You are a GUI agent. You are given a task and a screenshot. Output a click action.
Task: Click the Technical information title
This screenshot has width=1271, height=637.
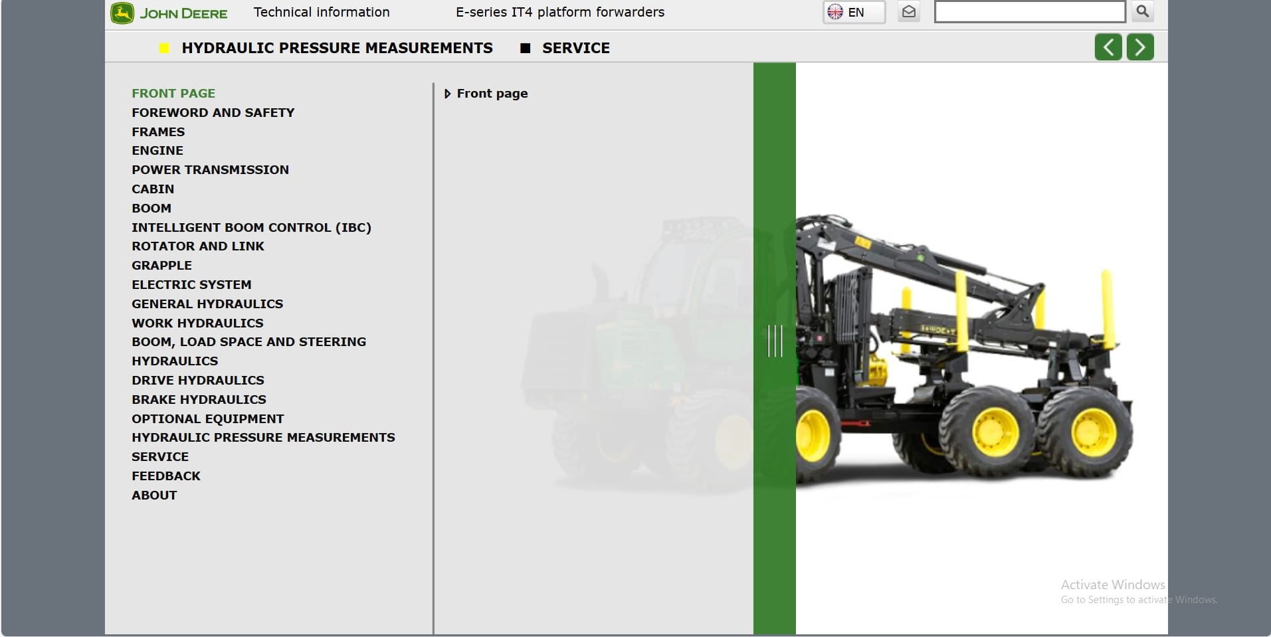[x=322, y=12]
